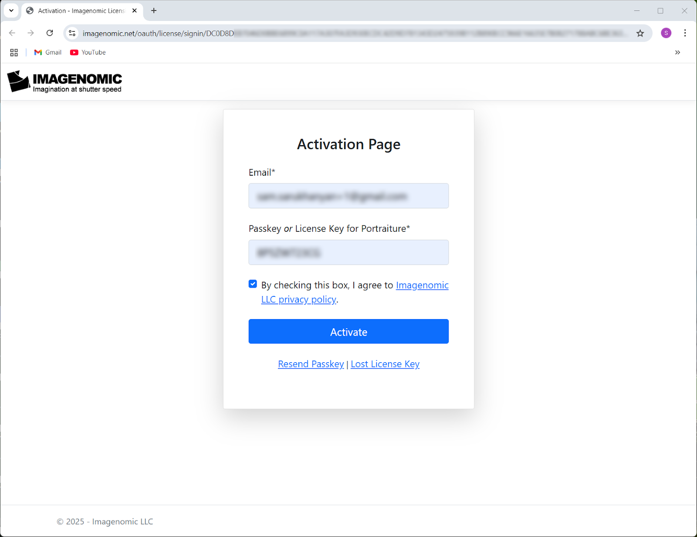The height and width of the screenshot is (537, 697).
Task: Reload the activation page
Action: pos(50,33)
